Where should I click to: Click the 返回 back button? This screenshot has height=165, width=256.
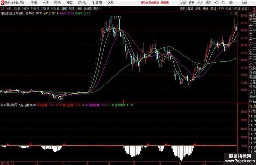pos(244,8)
